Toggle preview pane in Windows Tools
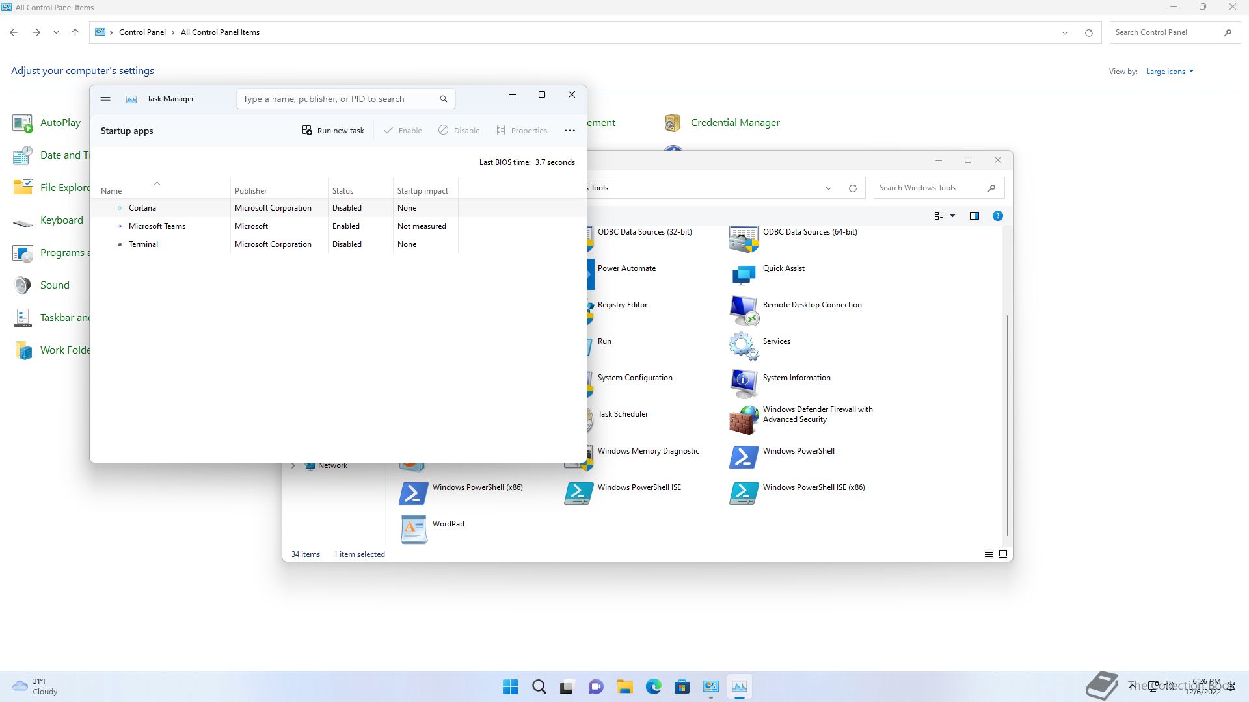This screenshot has width=1249, height=702. (x=974, y=216)
